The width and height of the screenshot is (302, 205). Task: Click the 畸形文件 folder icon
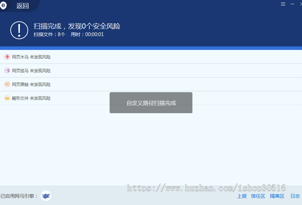(7, 98)
